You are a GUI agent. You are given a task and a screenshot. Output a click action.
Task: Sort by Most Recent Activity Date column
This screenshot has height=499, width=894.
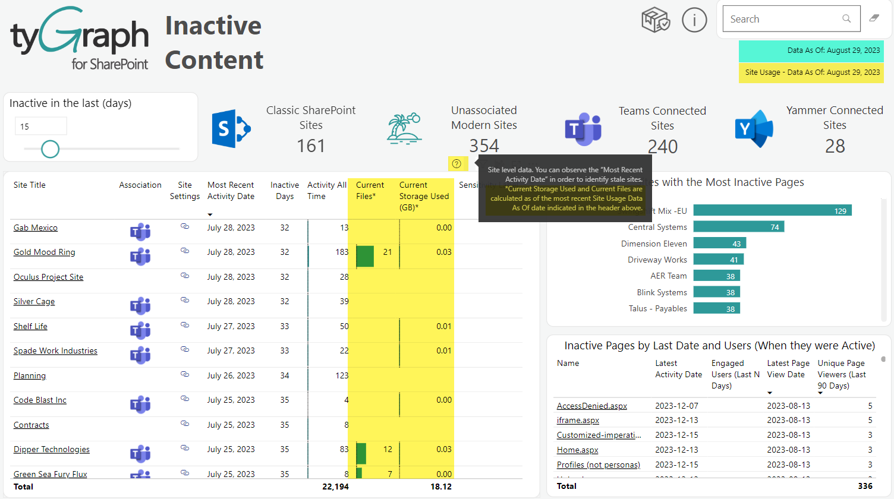[x=231, y=191]
